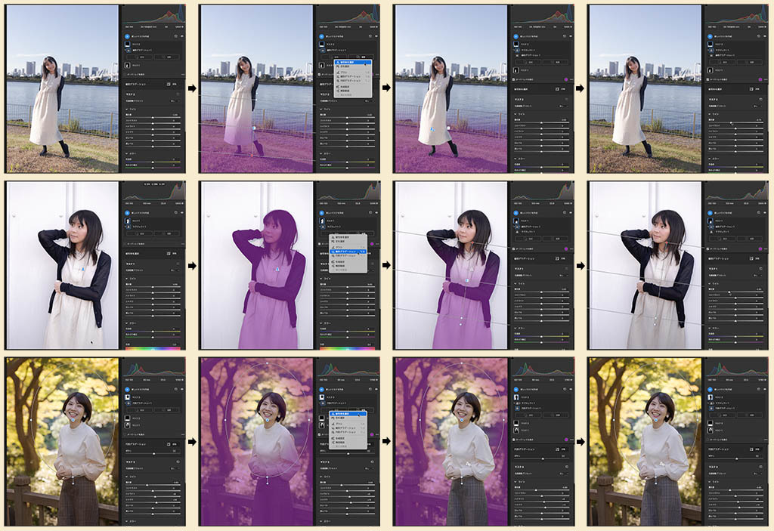Image resolution: width=774 pixels, height=531 pixels.
Task: Toggle eye icon in second white-wall panel
Action: pyautogui.click(x=376, y=213)
